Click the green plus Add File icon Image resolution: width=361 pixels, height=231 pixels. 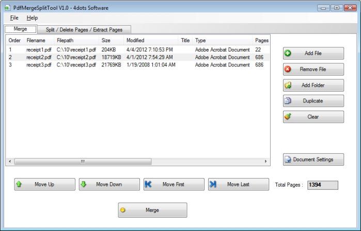coord(288,53)
